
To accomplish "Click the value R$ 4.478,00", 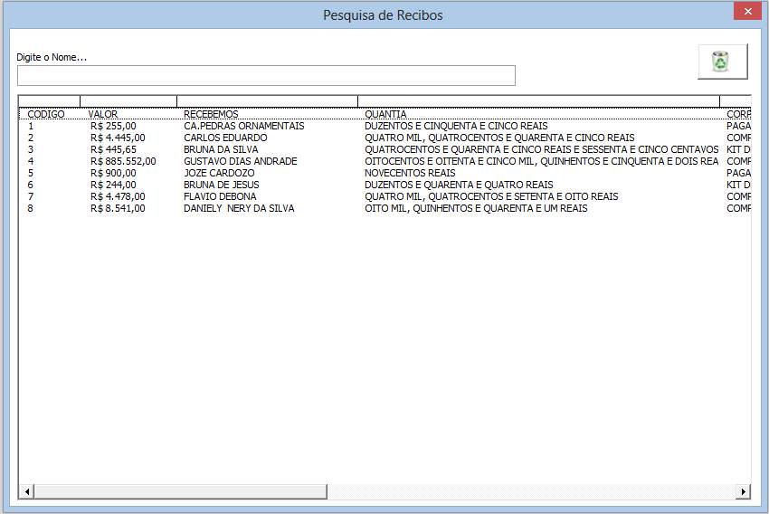I will [118, 196].
